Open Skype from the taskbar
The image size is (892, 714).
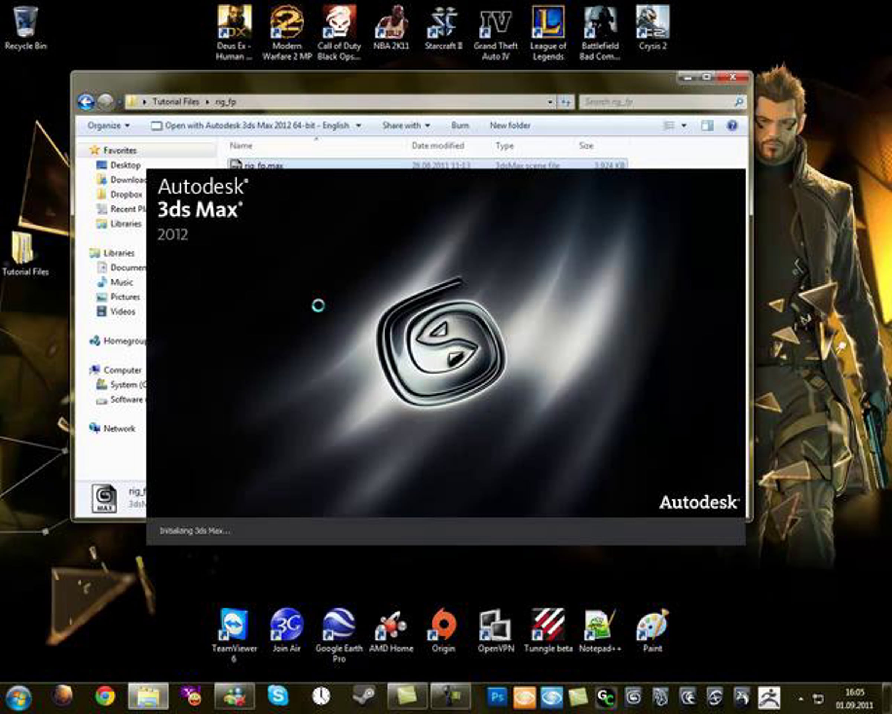pos(278,695)
